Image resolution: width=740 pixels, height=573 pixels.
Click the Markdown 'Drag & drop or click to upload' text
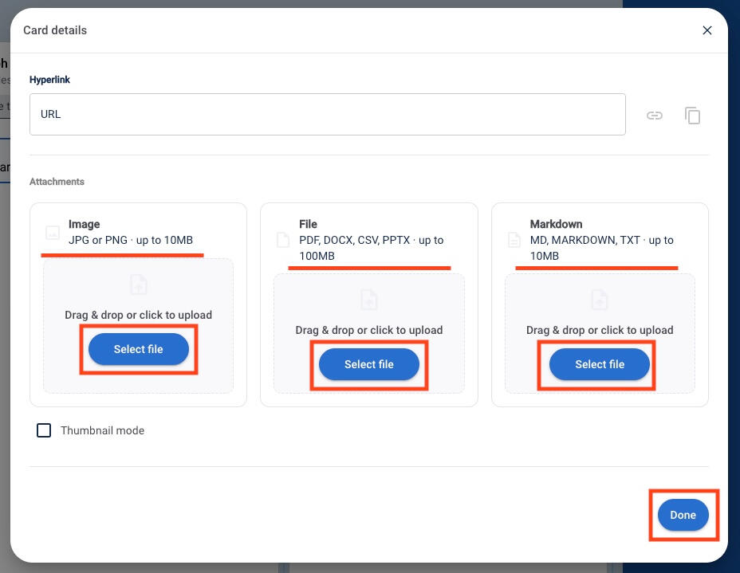[600, 330]
